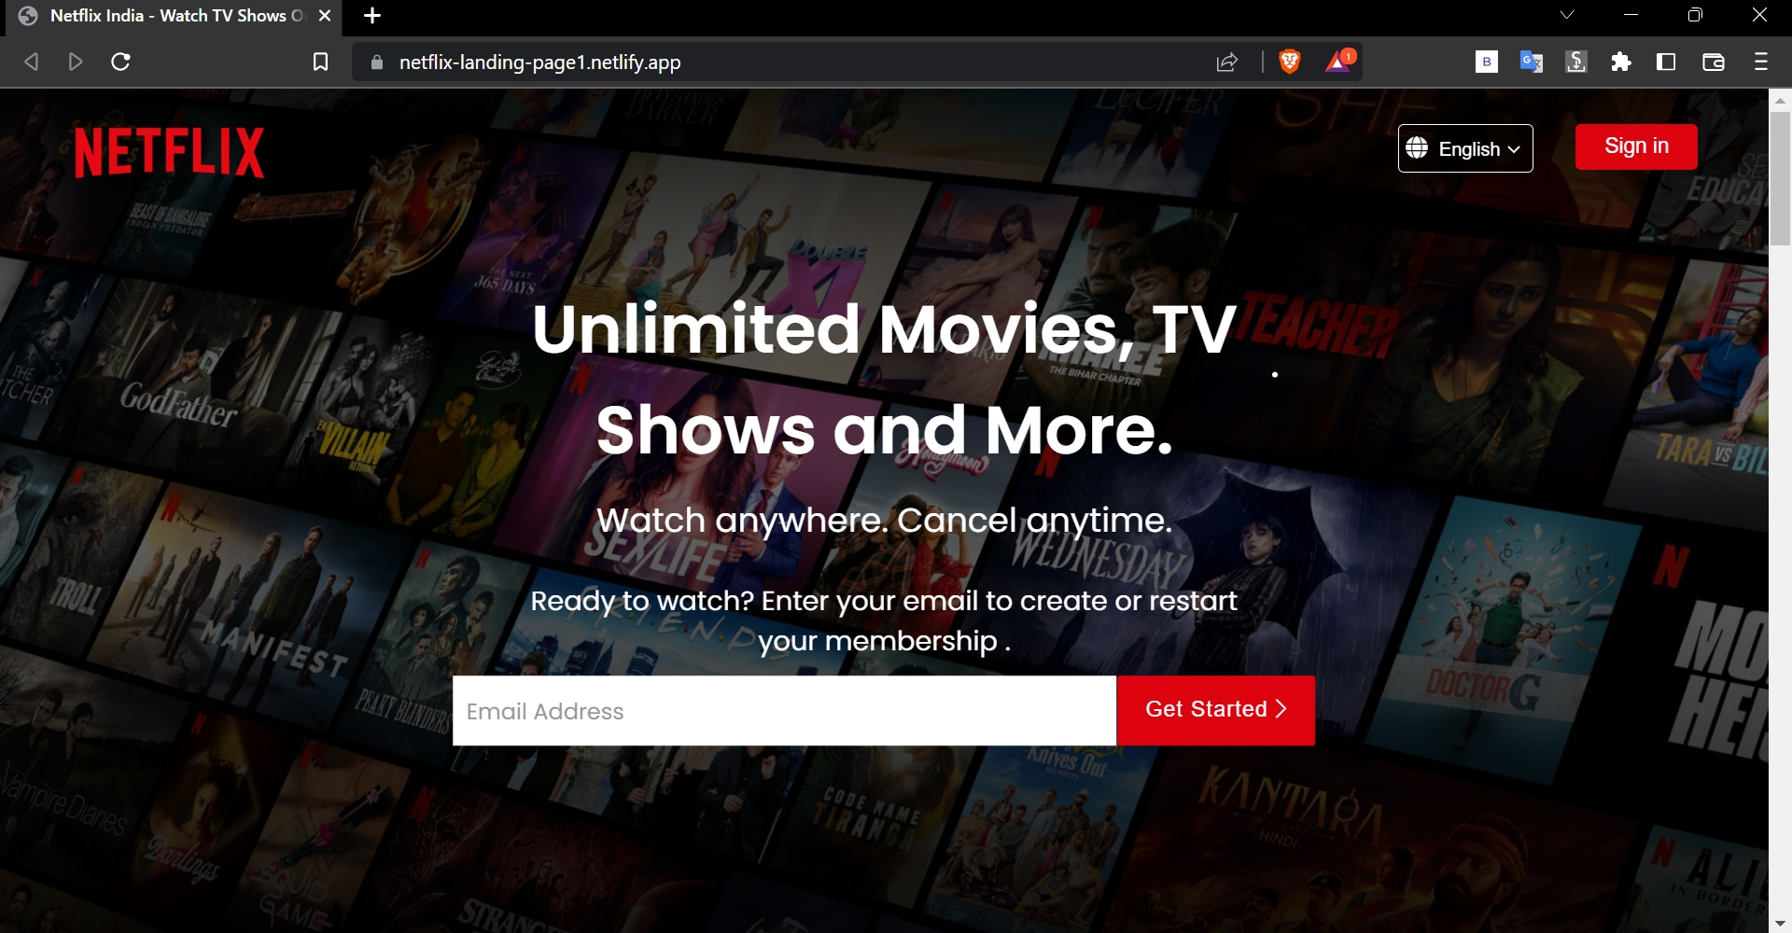
Task: Open the Bitwarden extension
Action: pos(1486,62)
